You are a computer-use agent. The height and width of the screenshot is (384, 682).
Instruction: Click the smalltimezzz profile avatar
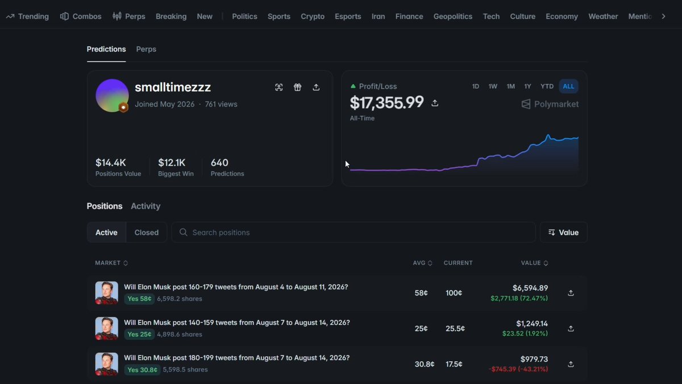coord(112,96)
